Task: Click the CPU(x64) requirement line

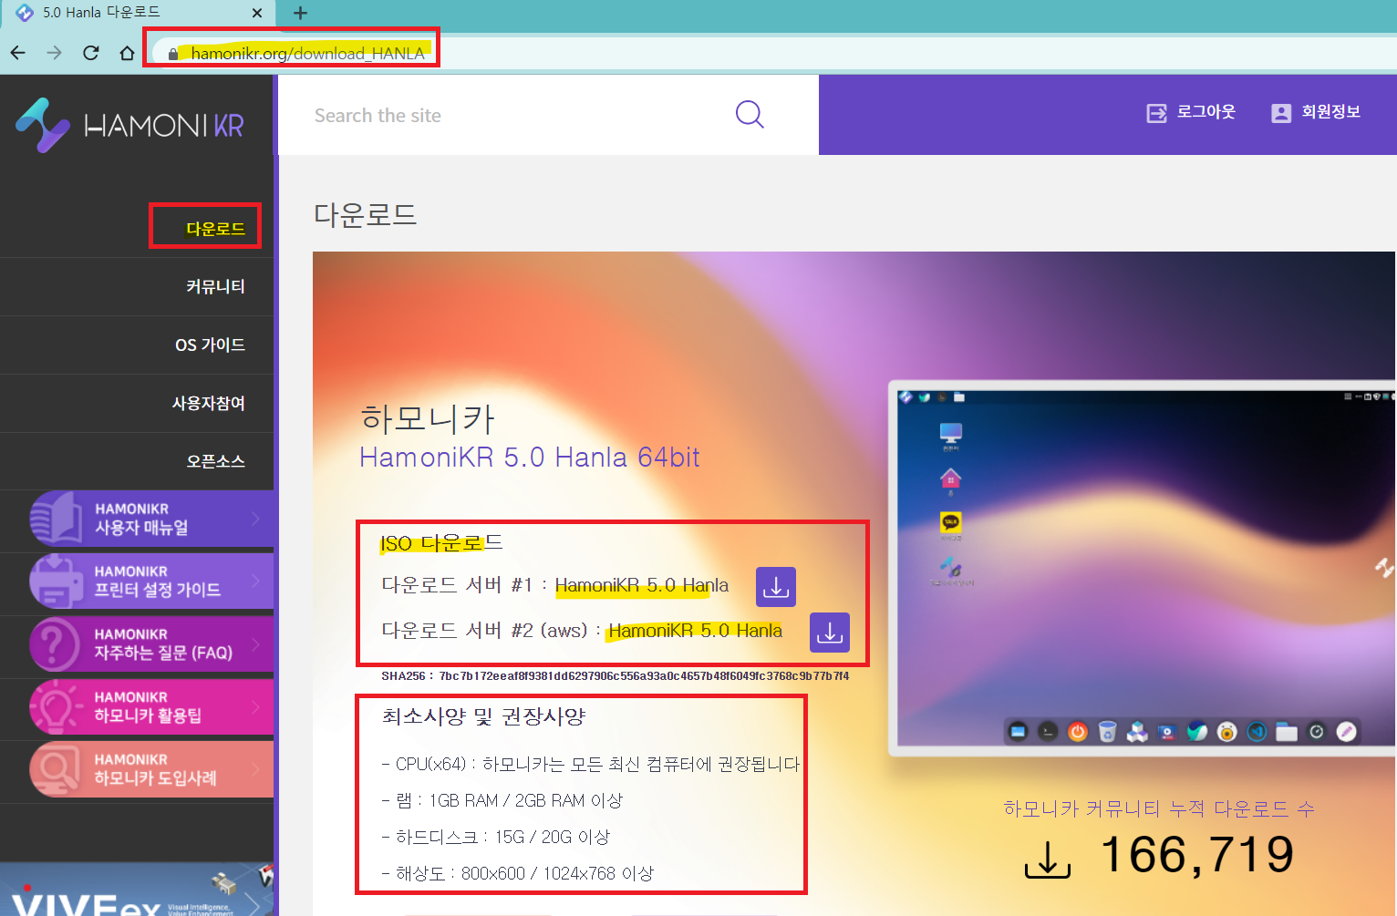Action: click(x=591, y=764)
